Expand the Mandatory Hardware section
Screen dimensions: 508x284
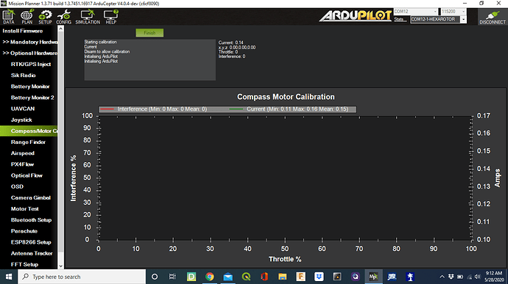pyautogui.click(x=30, y=42)
